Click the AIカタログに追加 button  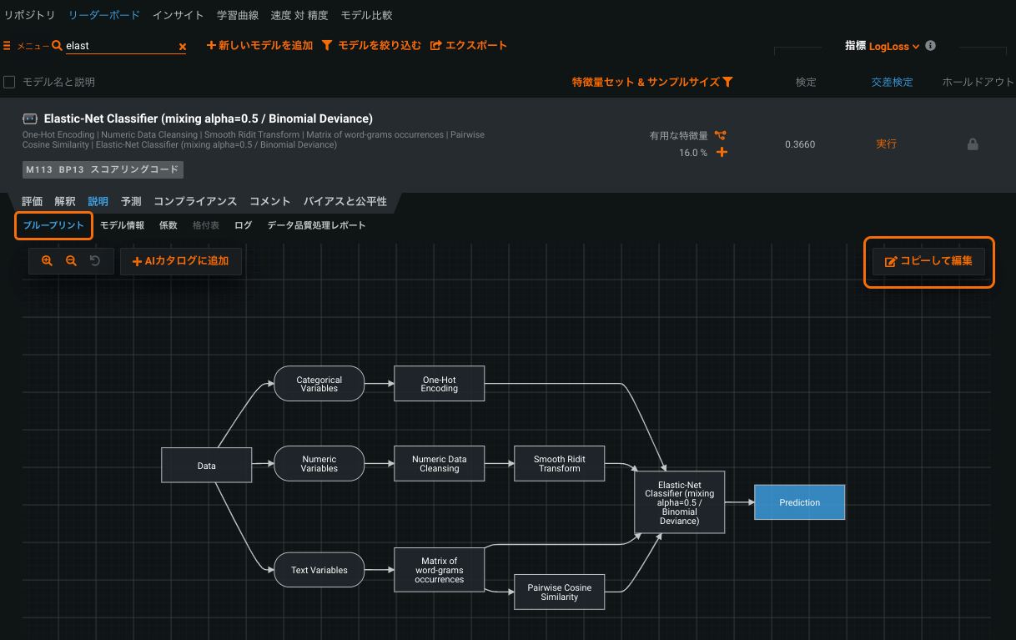point(180,261)
